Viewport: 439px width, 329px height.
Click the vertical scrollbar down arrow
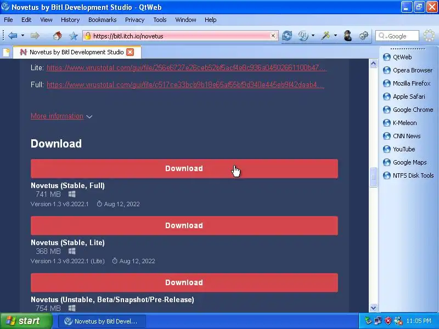373,308
